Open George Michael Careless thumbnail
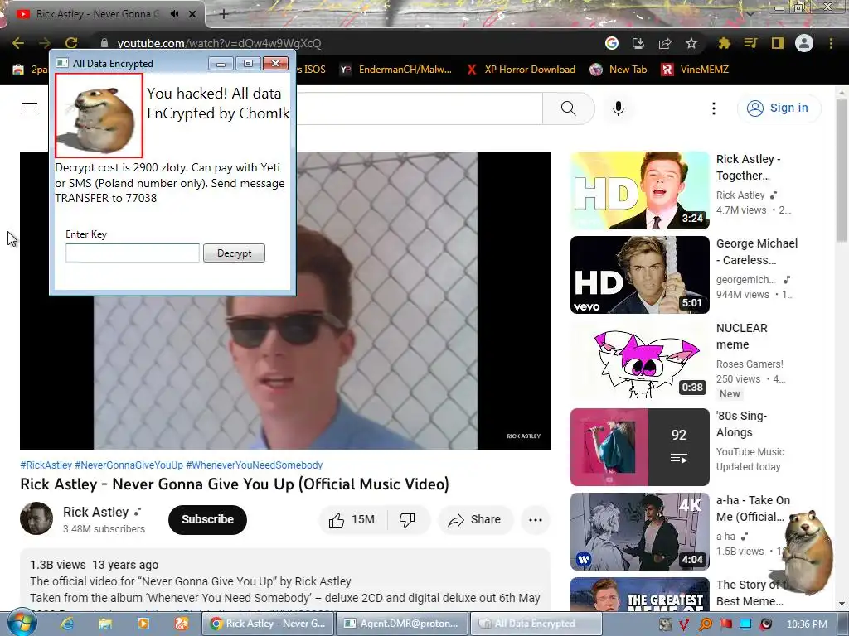Image resolution: width=849 pixels, height=636 pixels. tap(639, 275)
